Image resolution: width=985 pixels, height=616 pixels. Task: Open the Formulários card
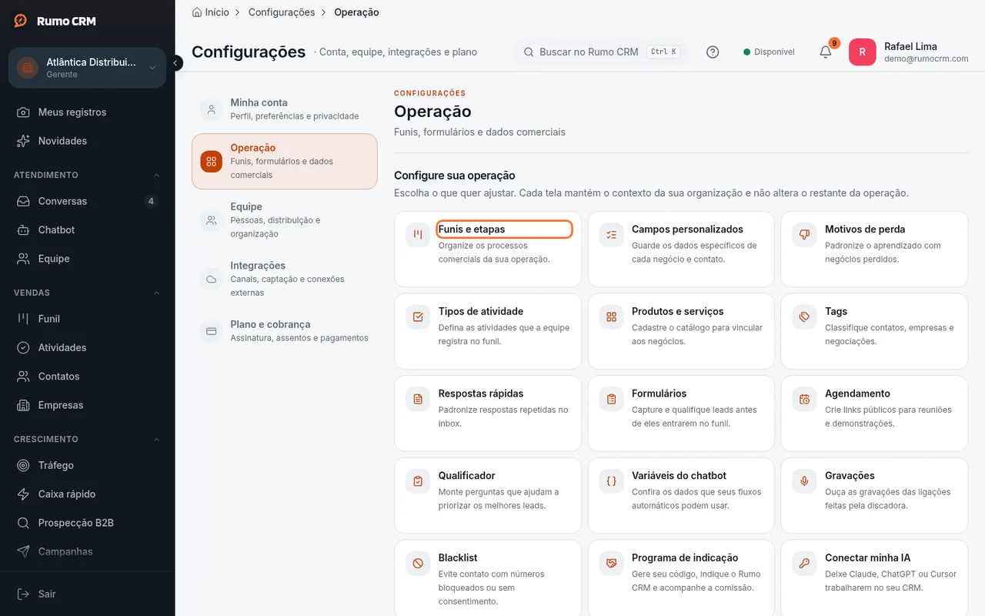pos(681,413)
